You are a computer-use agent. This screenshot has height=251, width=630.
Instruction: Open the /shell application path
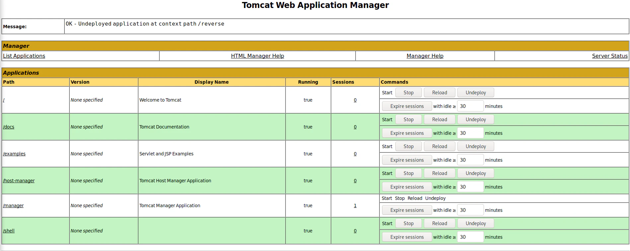click(9, 231)
